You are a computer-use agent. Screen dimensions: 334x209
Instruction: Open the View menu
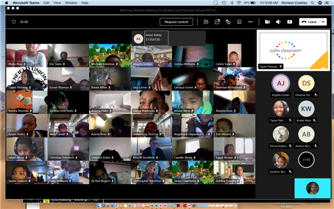(x=57, y=3)
